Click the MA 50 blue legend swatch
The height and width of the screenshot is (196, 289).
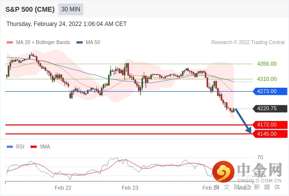(79, 43)
